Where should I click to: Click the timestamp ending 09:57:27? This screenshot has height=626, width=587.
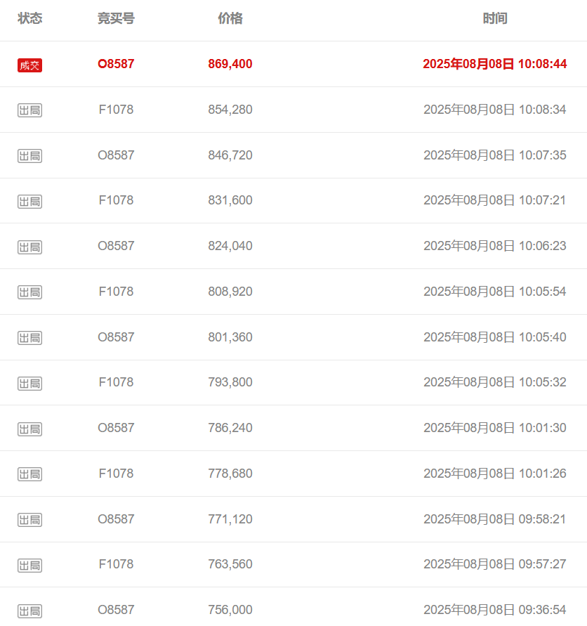(495, 564)
